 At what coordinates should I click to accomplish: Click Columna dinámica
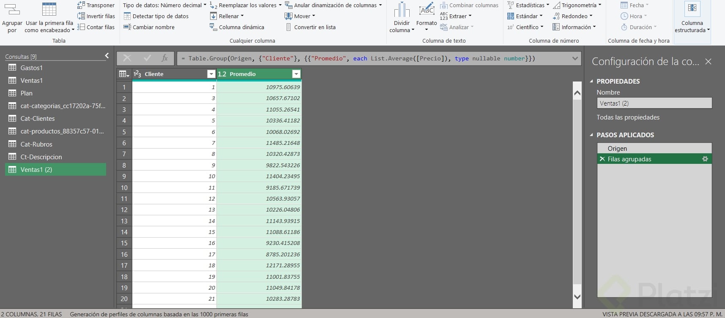(237, 27)
